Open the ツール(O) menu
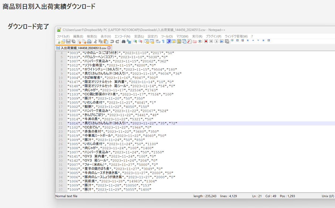The width and height of the screenshot is (335, 208). [167, 36]
